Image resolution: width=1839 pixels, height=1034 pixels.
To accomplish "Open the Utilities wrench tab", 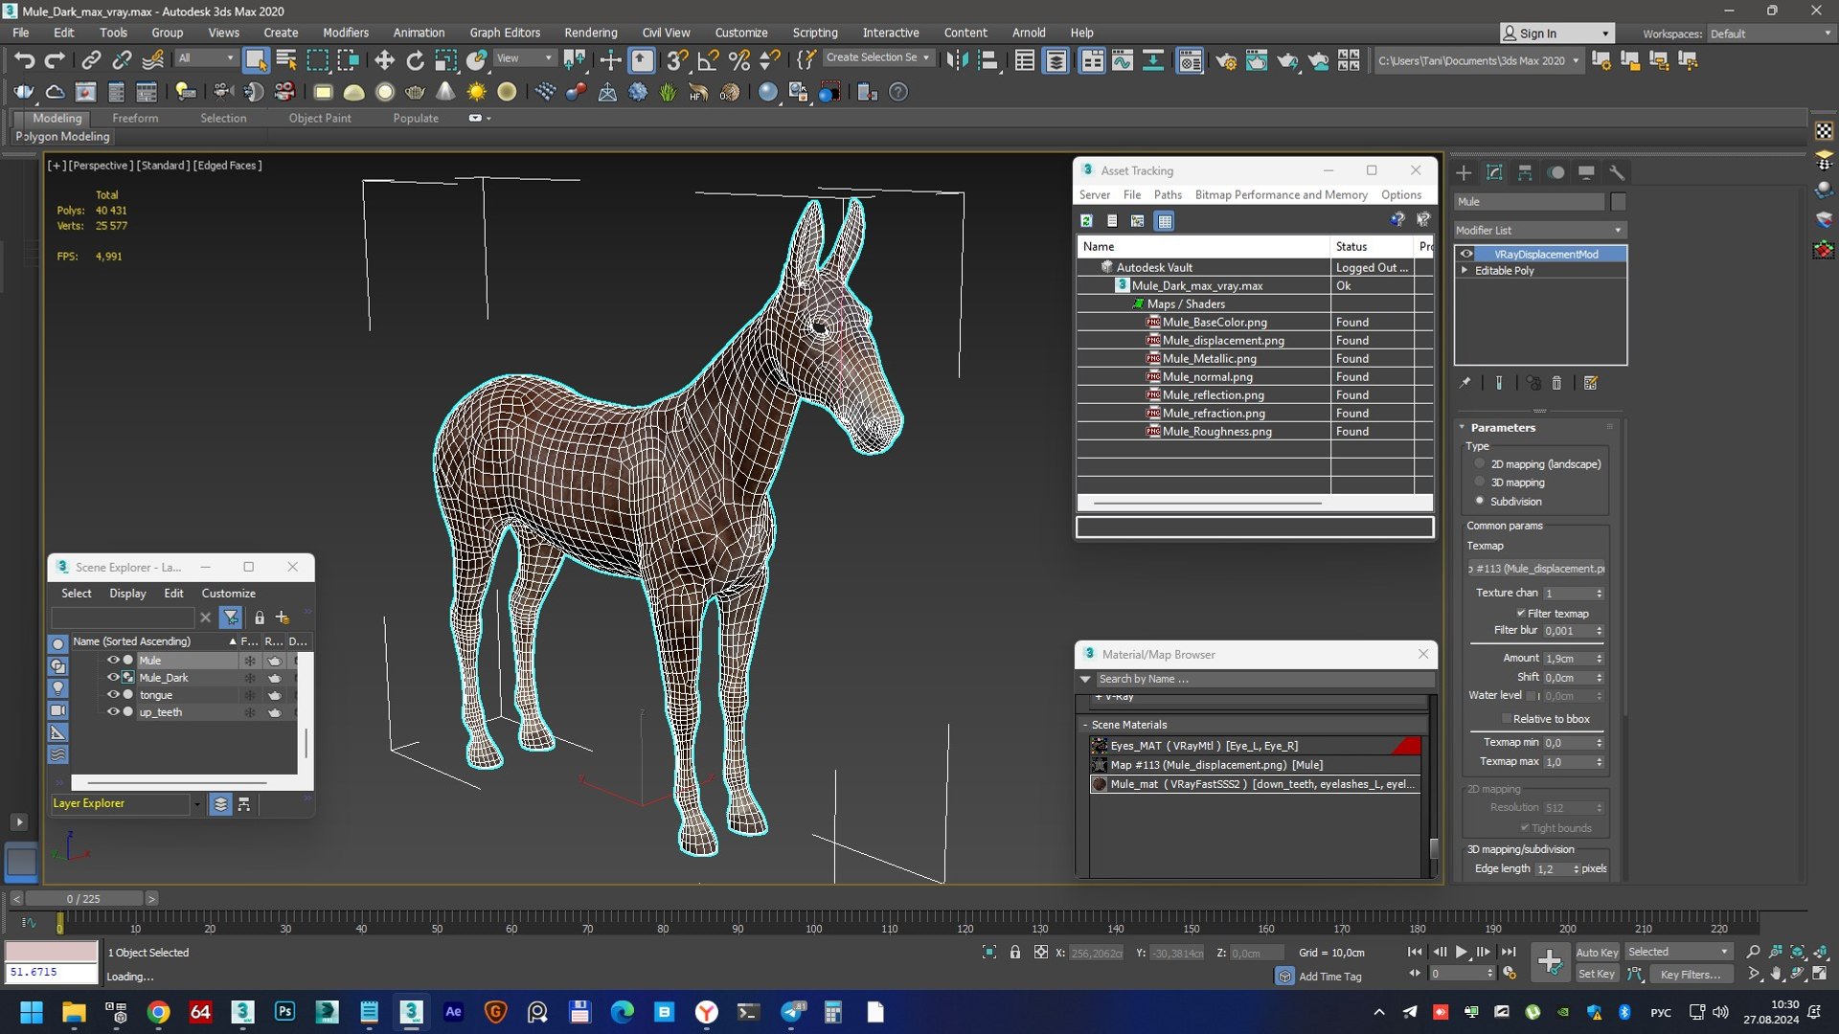I will 1617,172.
